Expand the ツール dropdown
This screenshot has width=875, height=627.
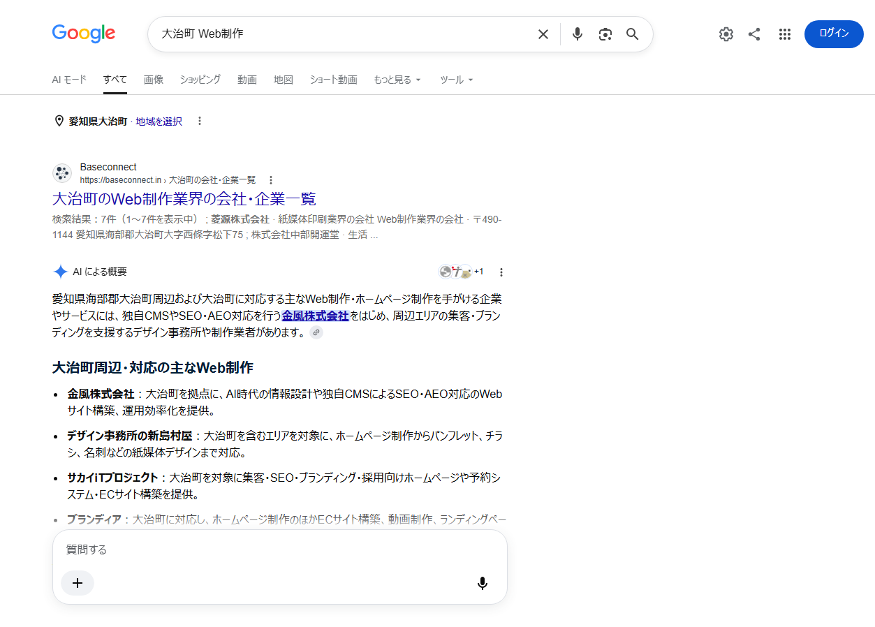tap(457, 80)
